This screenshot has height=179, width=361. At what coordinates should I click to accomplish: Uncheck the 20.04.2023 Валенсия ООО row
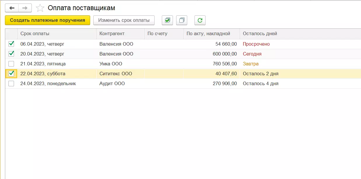(11, 54)
